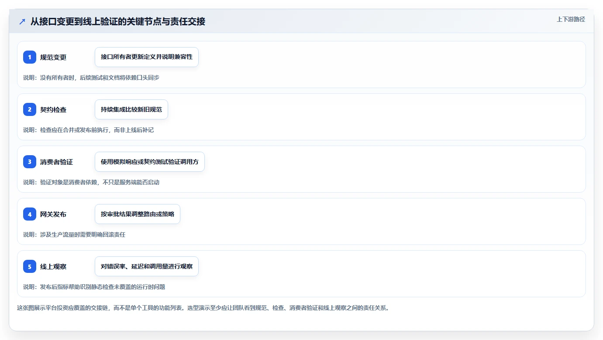Click the 按审批结果调整路由或策略 box
Viewport: 603px width, 340px height.
(x=138, y=214)
